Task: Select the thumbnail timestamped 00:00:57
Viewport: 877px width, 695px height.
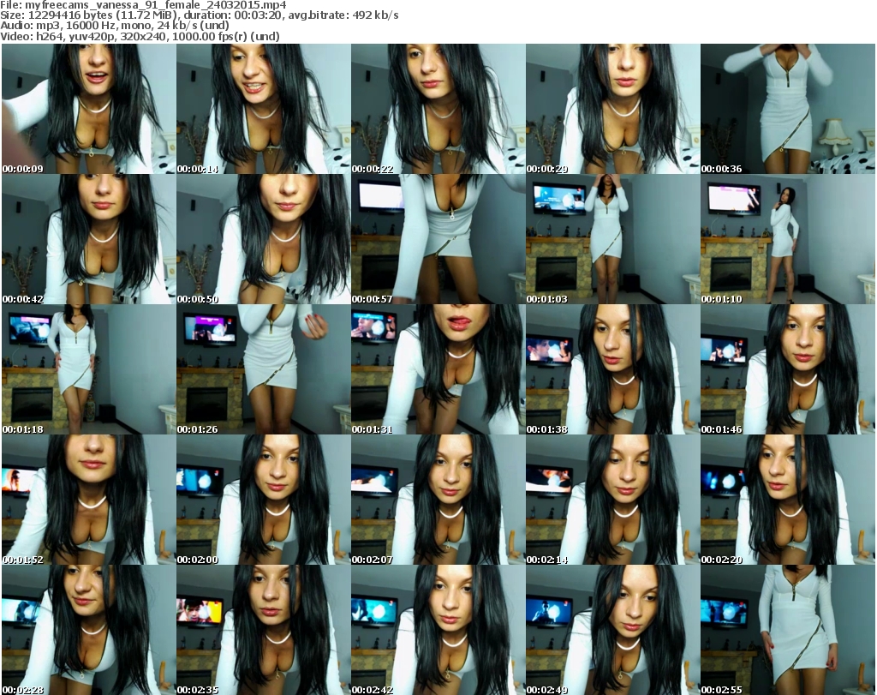Action: (438, 239)
